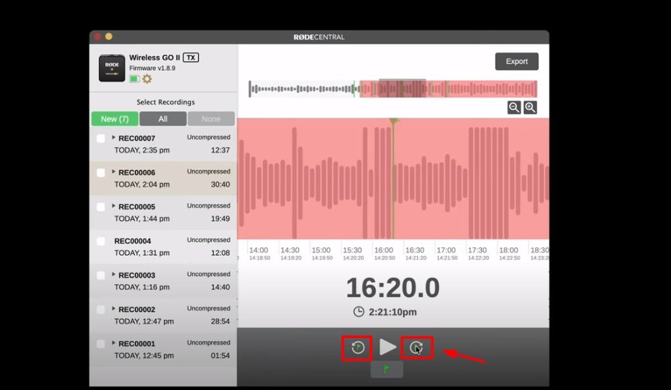Click the 2:21:10pm clock time

[x=393, y=312]
